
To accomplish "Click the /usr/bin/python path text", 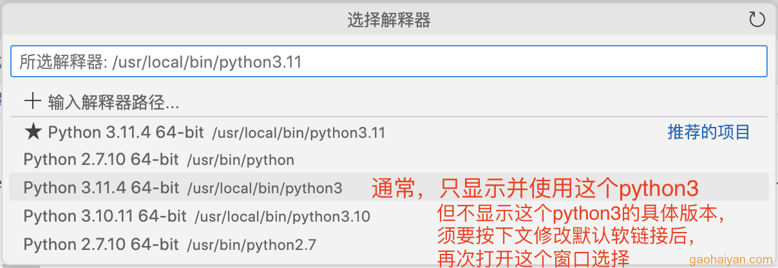I will 241,160.
